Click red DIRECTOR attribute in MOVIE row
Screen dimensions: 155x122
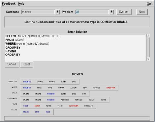[x=111, y=88]
